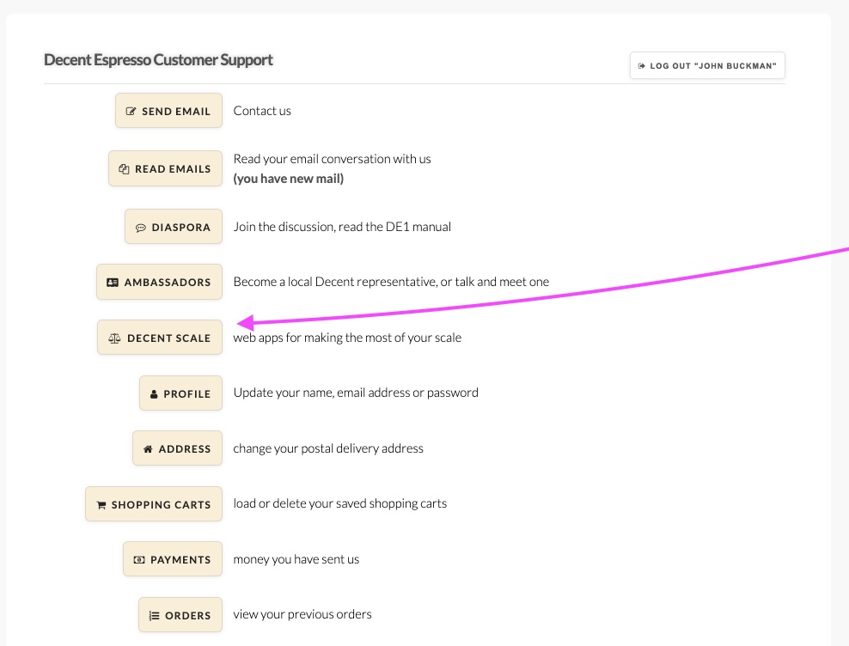Image resolution: width=849 pixels, height=646 pixels.
Task: Go to the Diaspora discussion
Action: click(x=174, y=226)
